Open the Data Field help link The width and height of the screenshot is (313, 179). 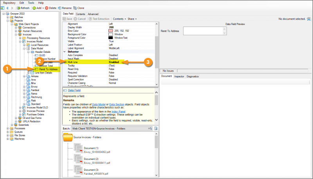coord(74,90)
